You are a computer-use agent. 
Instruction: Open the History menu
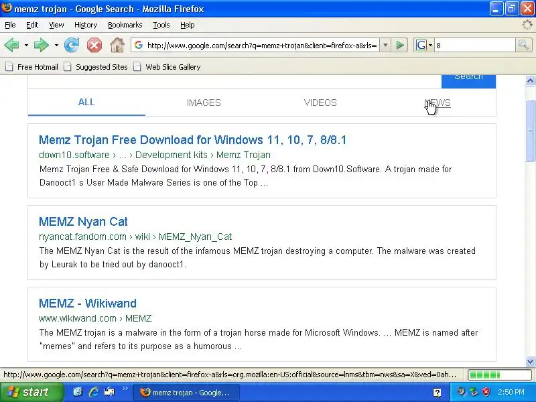[86, 25]
